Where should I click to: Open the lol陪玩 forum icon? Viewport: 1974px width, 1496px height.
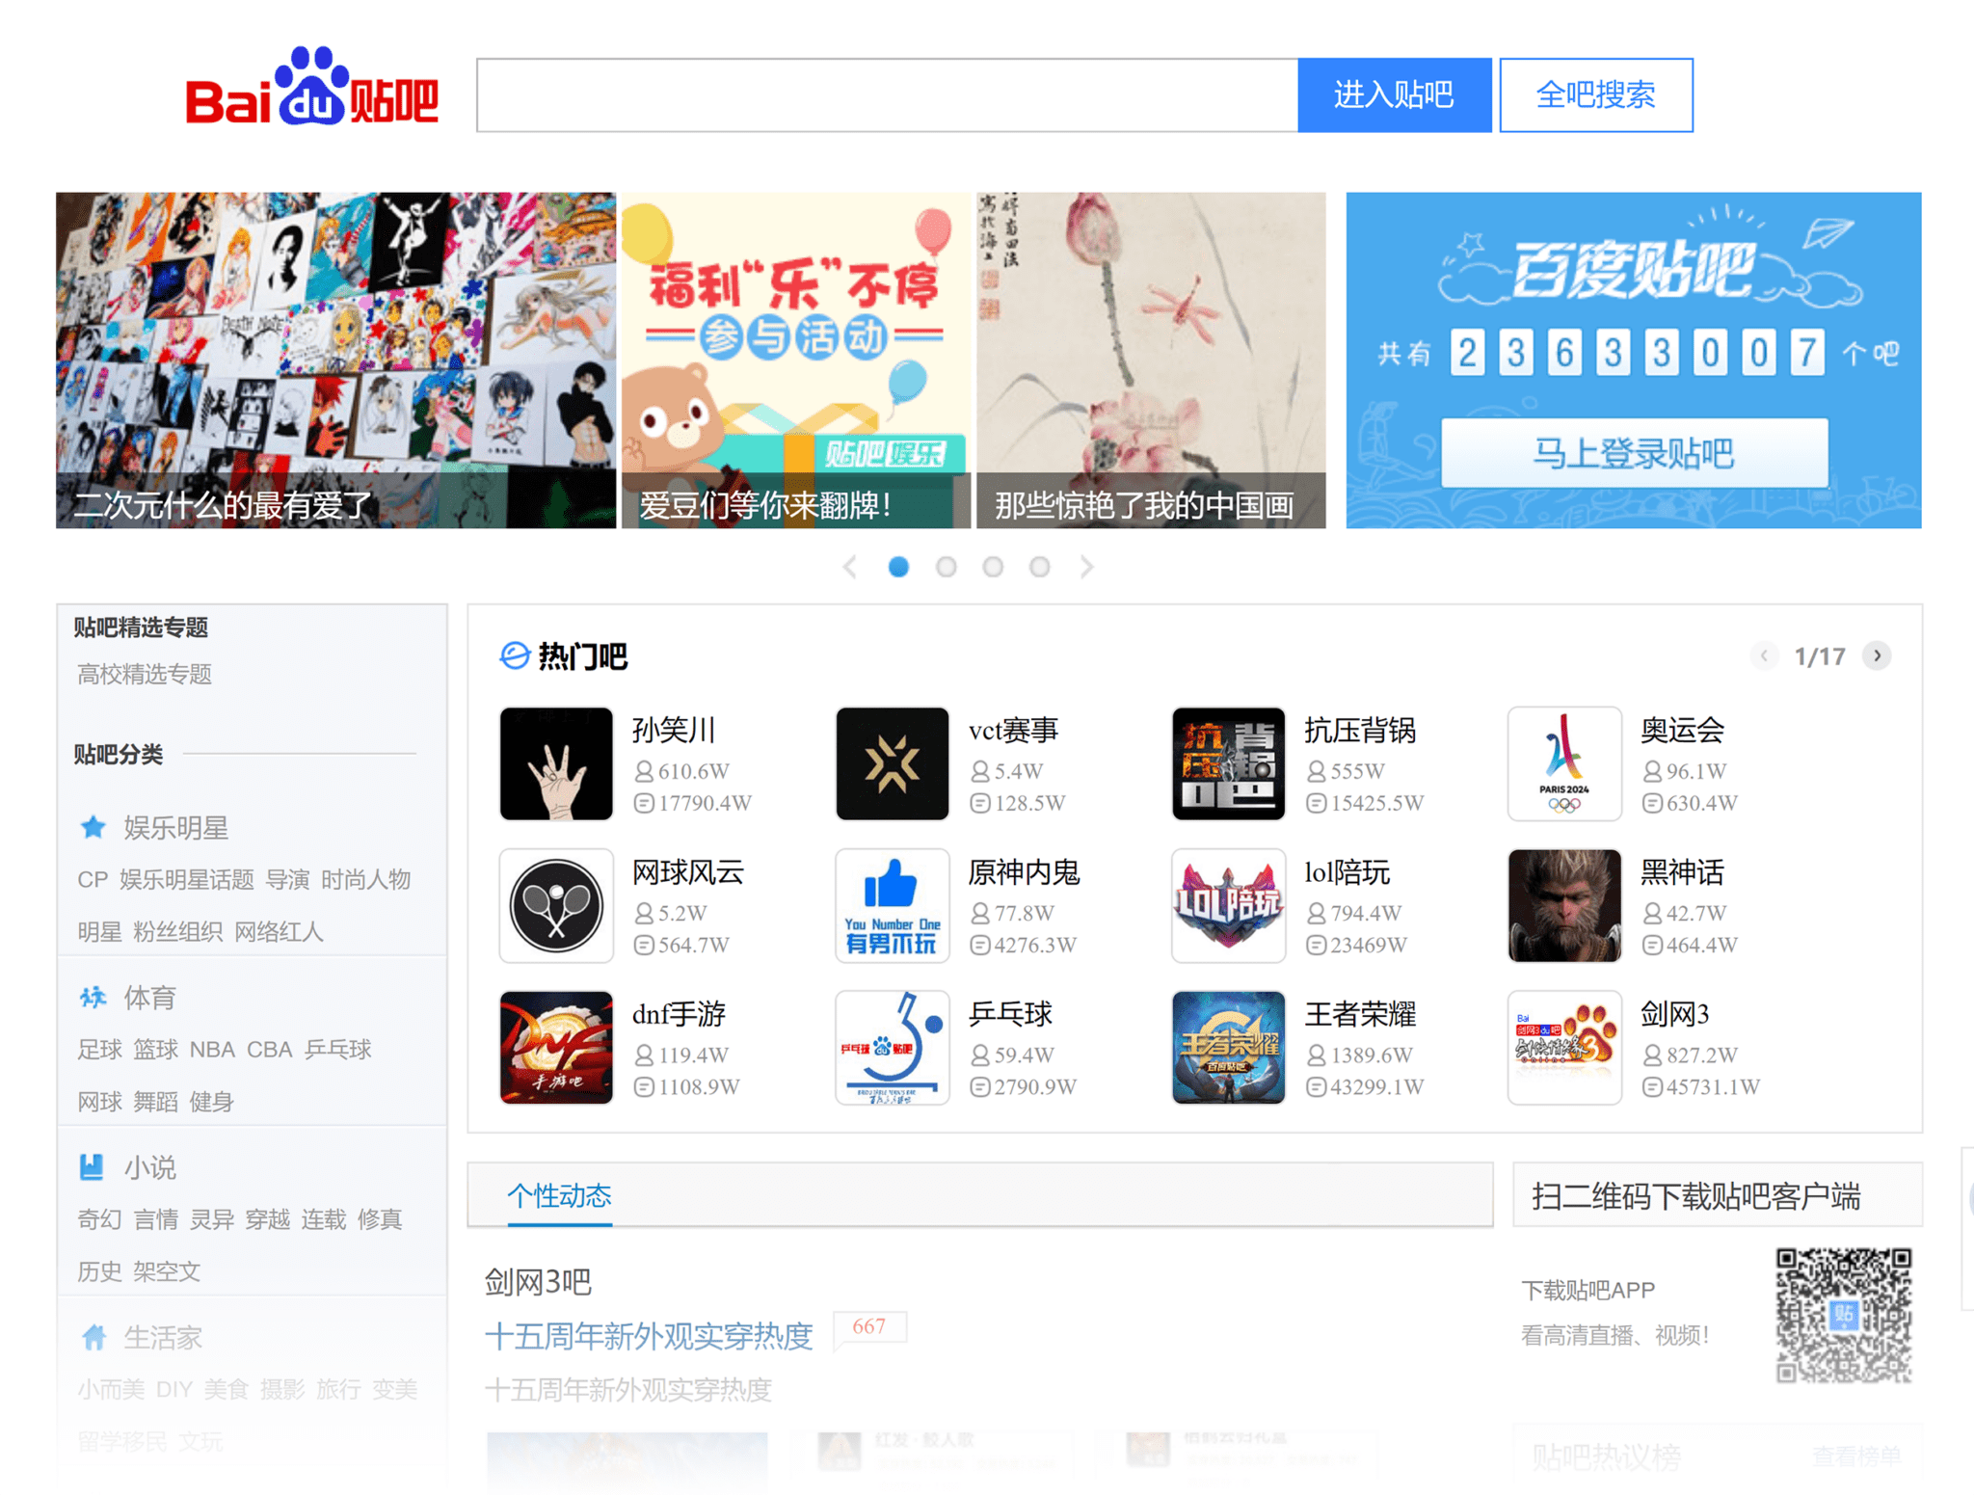click(x=1228, y=905)
